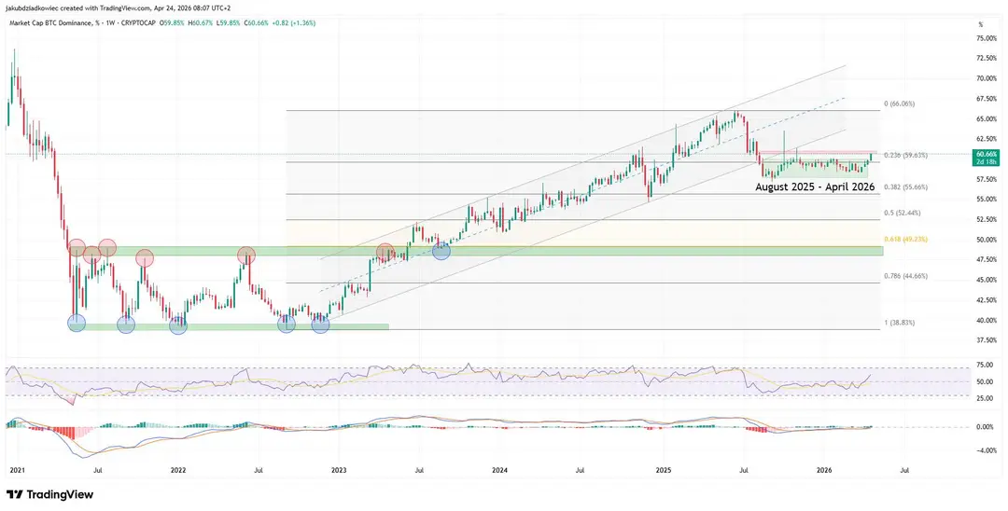Click the Fibonacci label '0.786 (44.66%)'
This screenshot has height=511, width=1008.
tap(905, 276)
